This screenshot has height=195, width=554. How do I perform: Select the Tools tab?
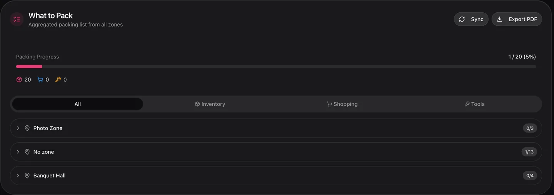click(x=474, y=104)
